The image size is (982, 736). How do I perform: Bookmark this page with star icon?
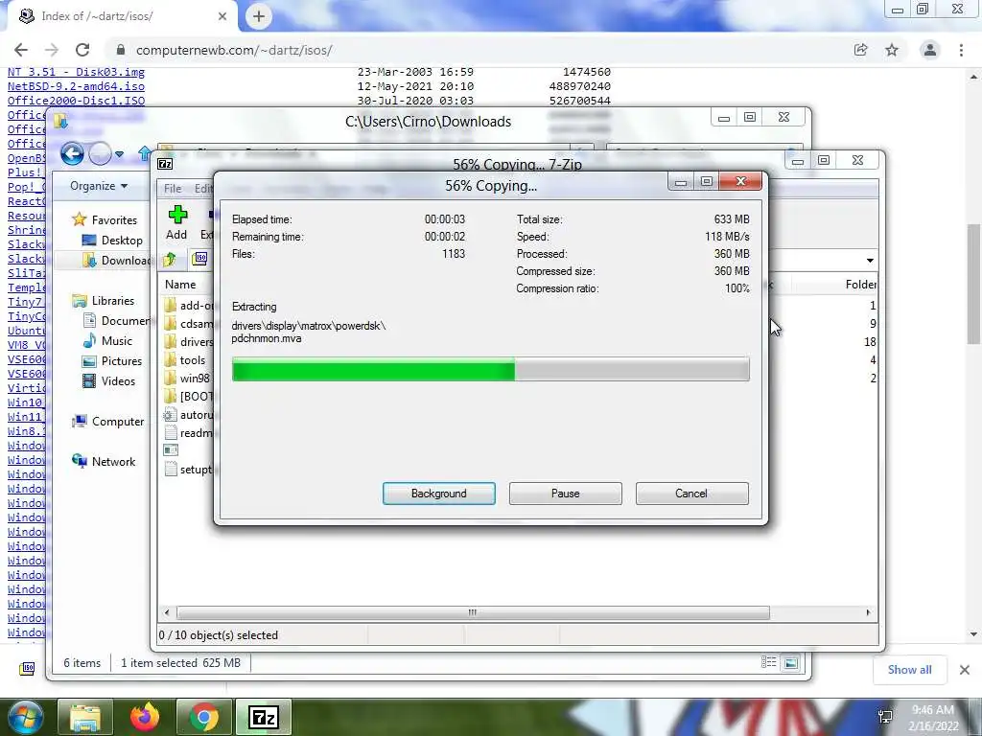pos(892,50)
